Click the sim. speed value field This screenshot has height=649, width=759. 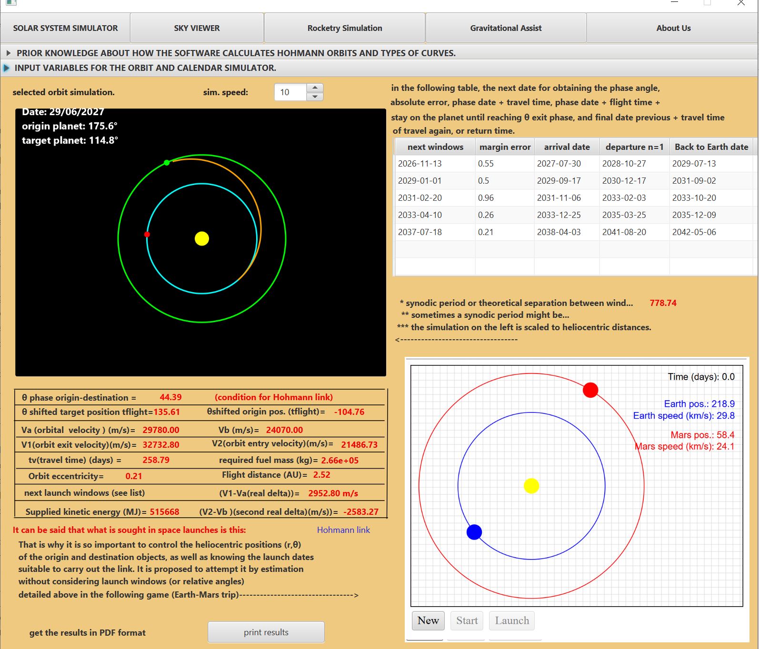coord(291,92)
